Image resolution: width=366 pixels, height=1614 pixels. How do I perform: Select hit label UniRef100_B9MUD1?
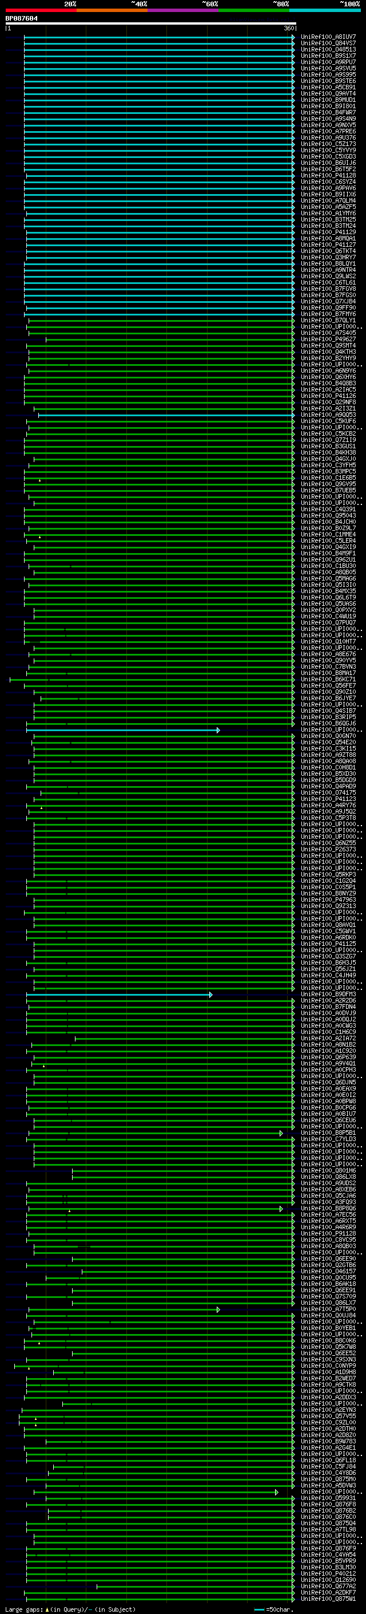[328, 100]
